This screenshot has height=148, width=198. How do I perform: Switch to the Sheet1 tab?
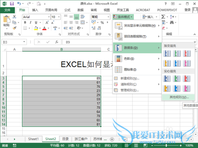(33, 139)
